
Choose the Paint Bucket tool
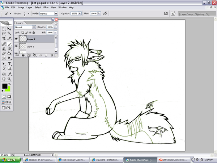tap(10, 53)
